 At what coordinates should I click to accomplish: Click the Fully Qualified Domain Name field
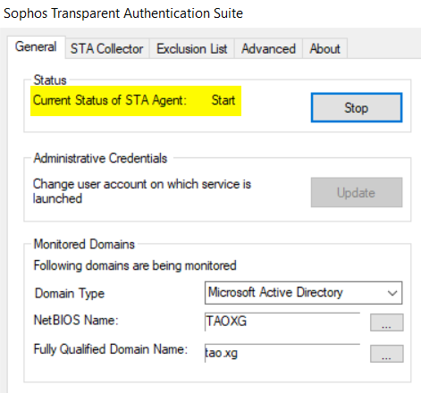tap(282, 353)
